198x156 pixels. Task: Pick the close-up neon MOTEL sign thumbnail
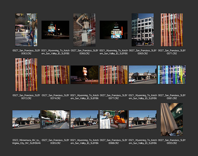[114, 30]
